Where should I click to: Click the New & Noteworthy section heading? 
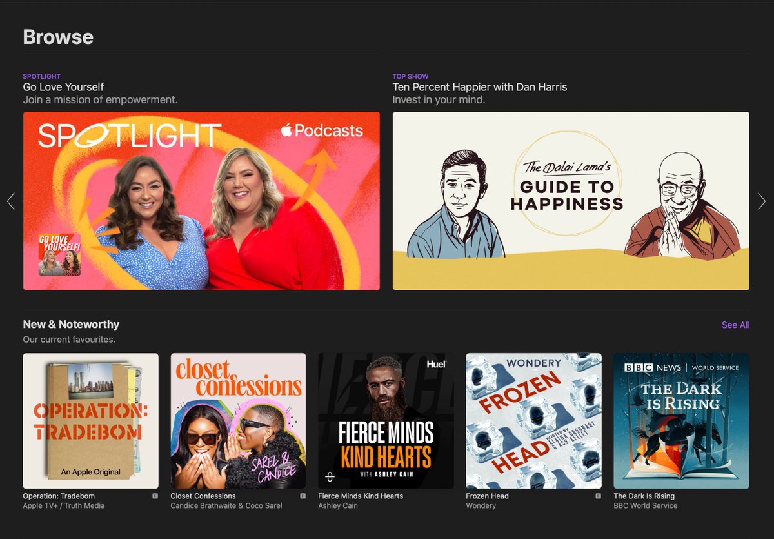click(71, 325)
